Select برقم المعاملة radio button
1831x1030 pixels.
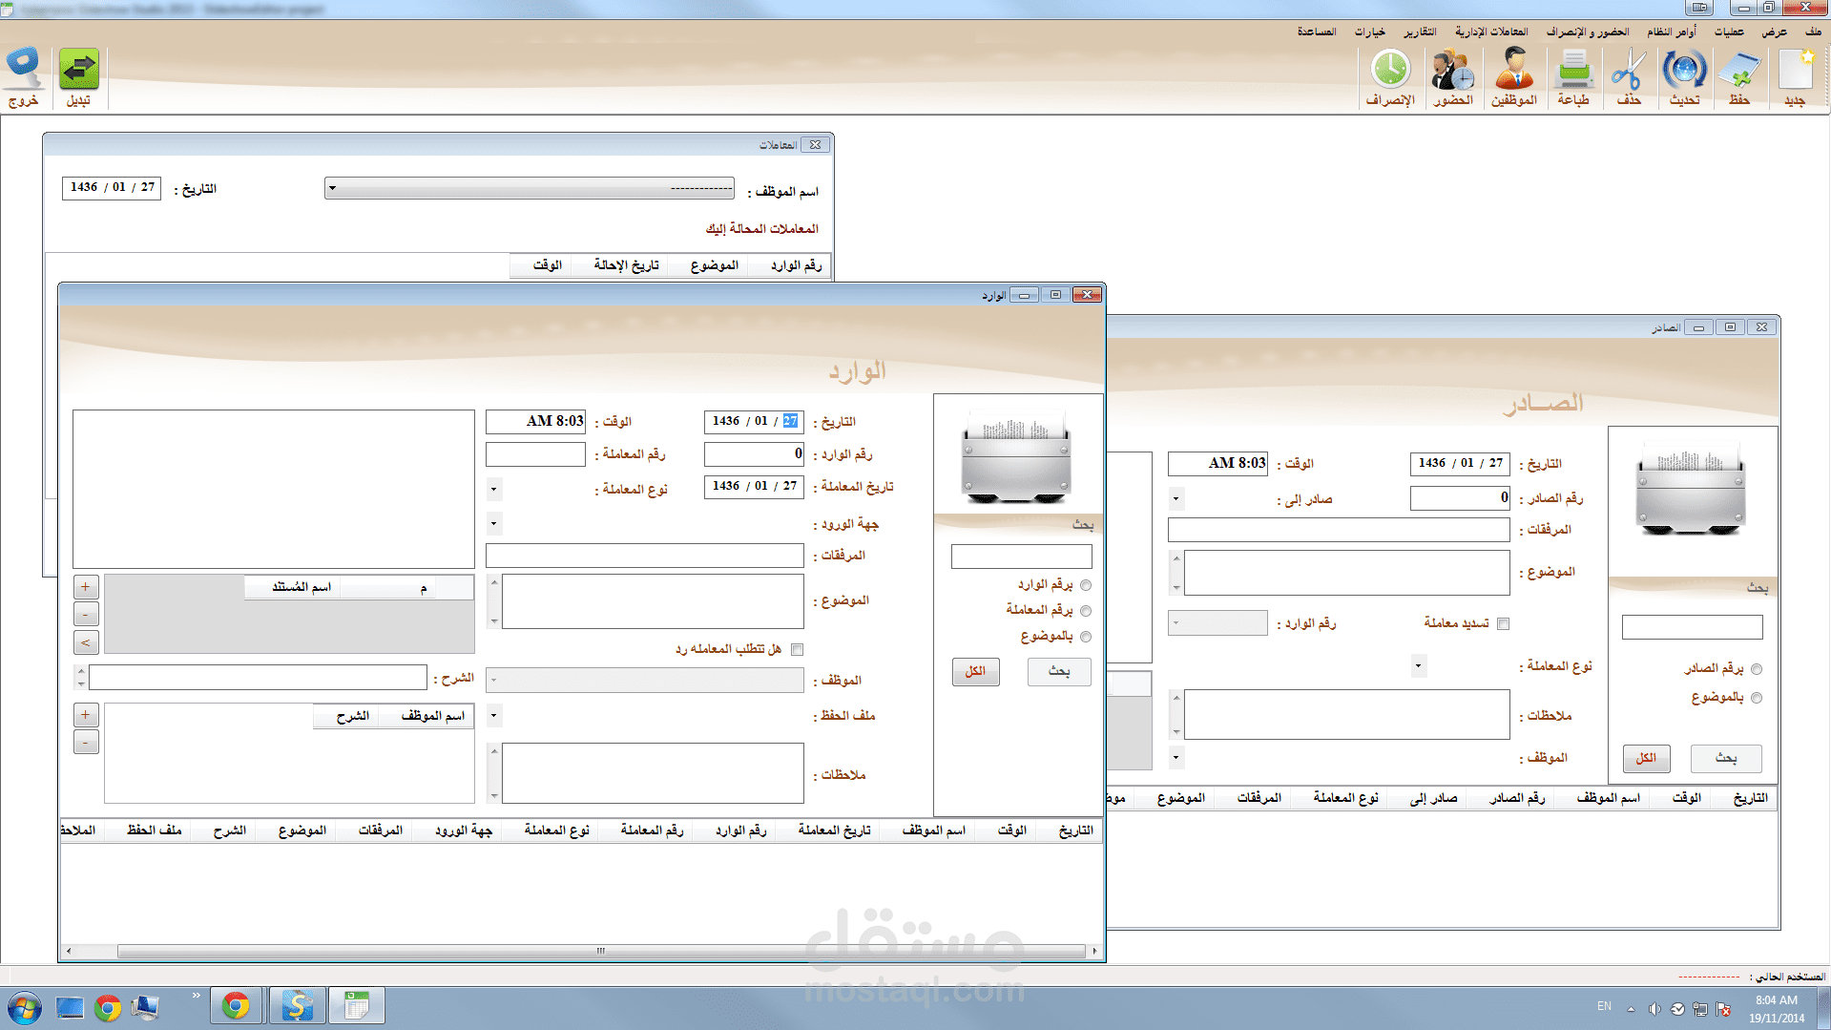(x=1086, y=611)
